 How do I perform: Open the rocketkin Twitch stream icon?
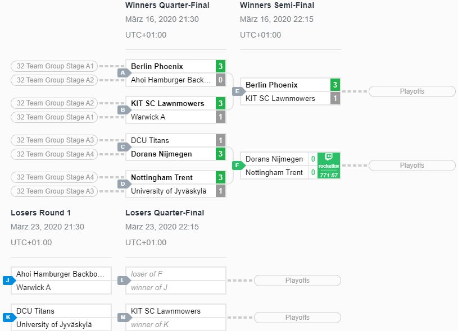329,165
